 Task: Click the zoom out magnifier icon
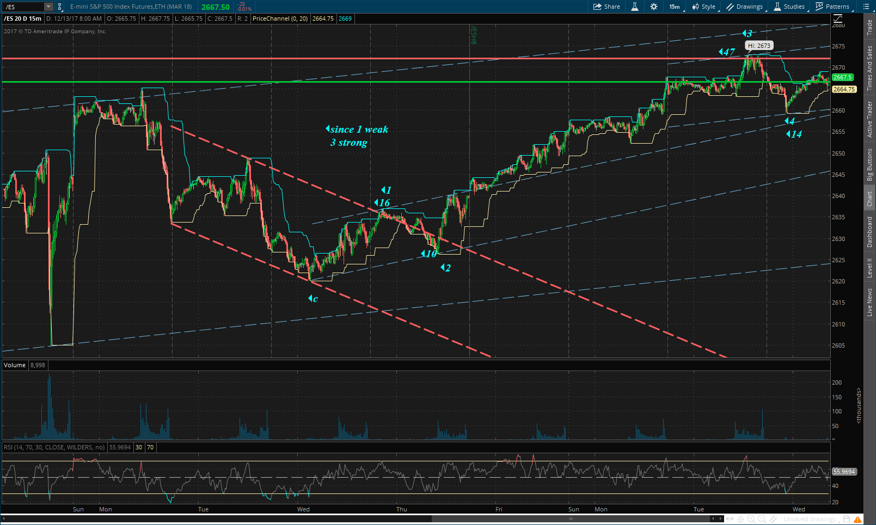762,519
